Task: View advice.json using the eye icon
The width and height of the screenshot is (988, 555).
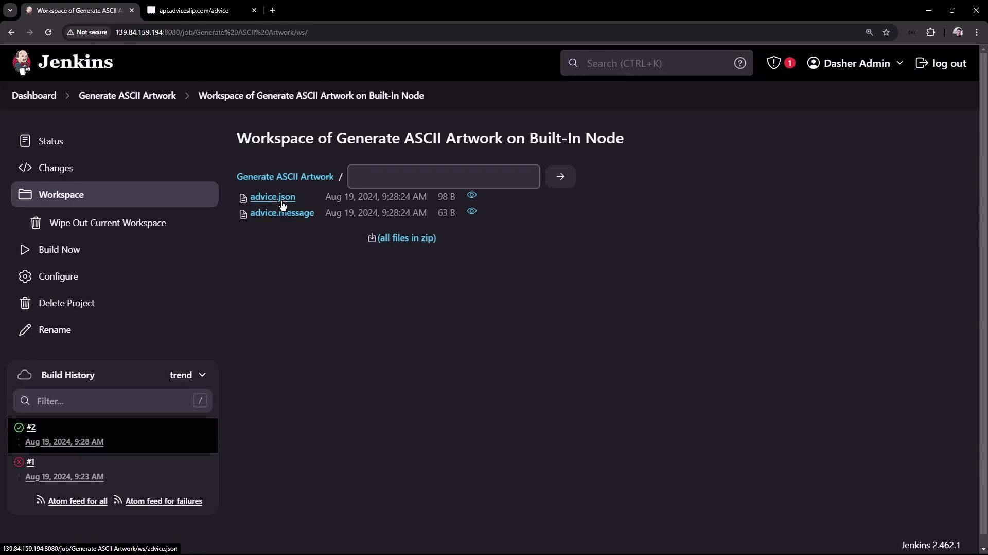Action: [x=472, y=195]
